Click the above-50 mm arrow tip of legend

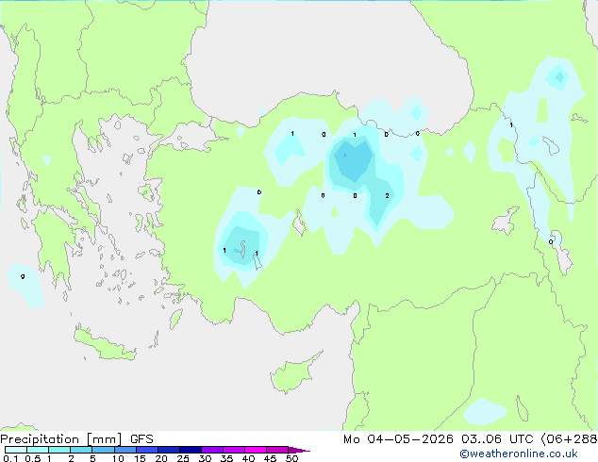click(299, 450)
